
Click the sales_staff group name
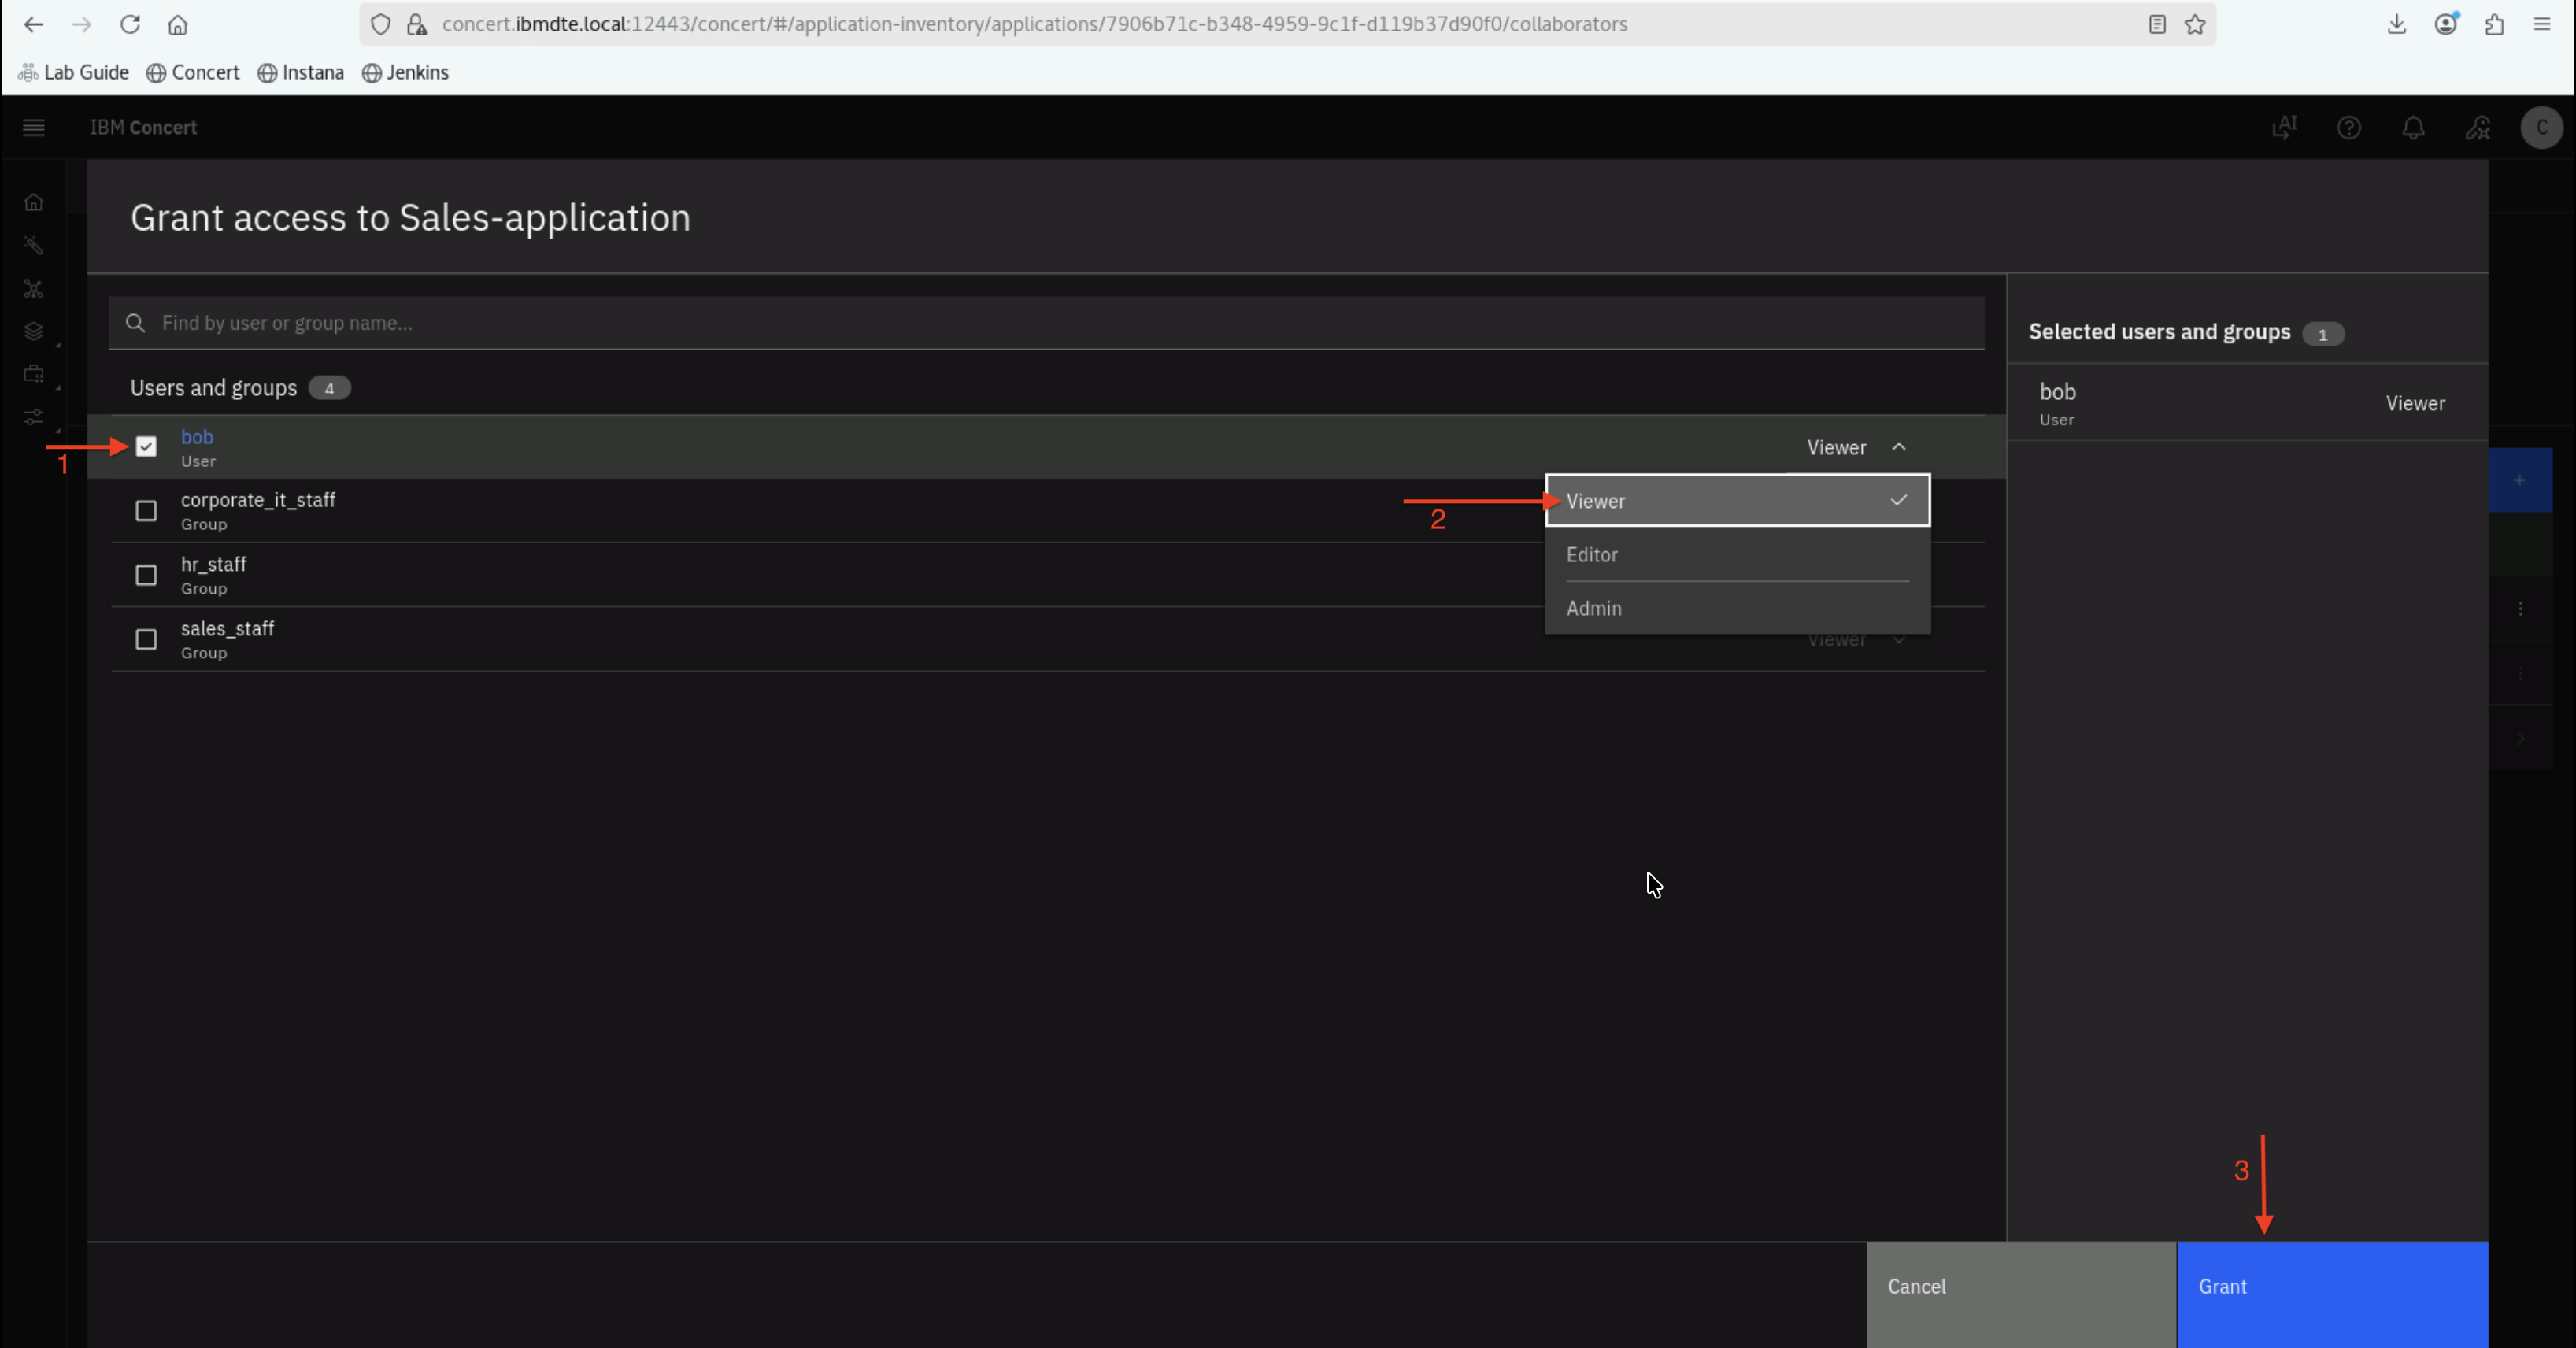[x=227, y=628]
